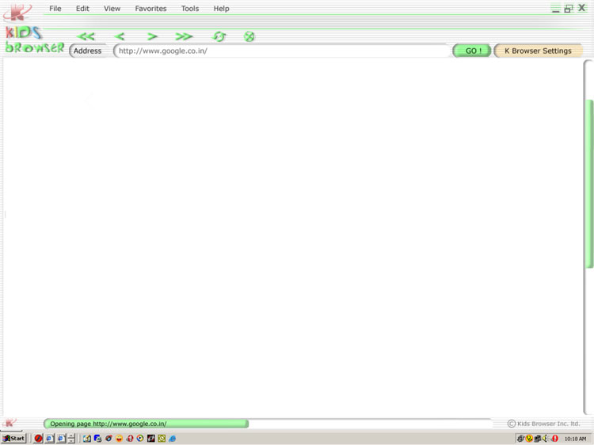Open the Windows Start menu
This screenshot has width=594, height=445.
[x=13, y=439]
